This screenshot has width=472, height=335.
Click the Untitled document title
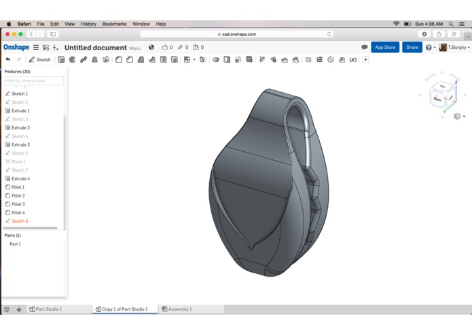coord(96,47)
